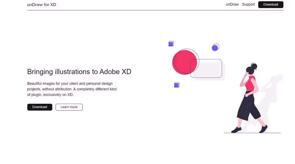Open the unDraw link in the navigation
This screenshot has height=164, width=295.
[x=232, y=4]
